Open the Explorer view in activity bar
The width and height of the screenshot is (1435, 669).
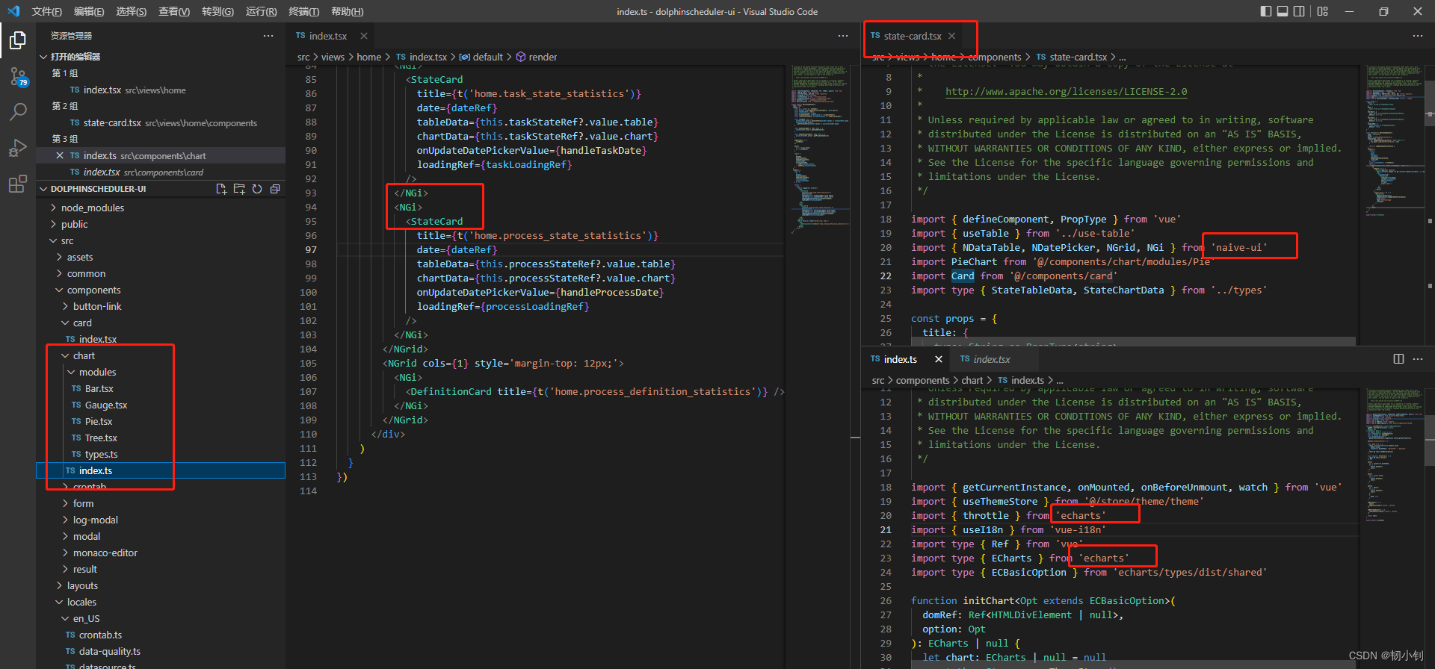pyautogui.click(x=18, y=40)
